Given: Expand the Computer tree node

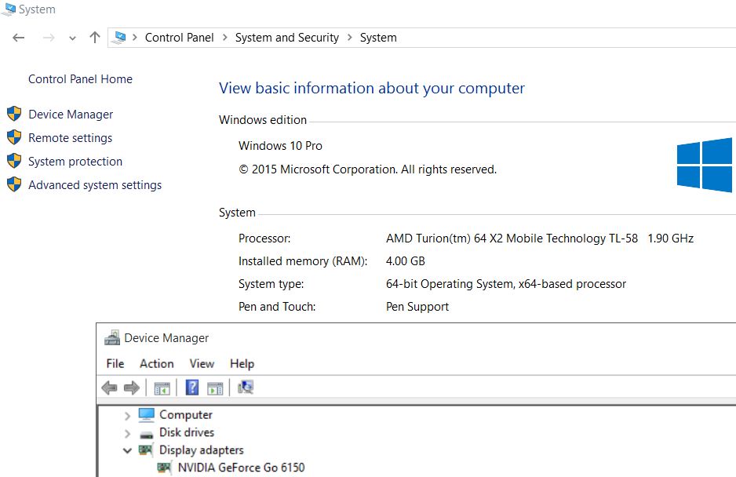Looking at the screenshot, I should [127, 415].
